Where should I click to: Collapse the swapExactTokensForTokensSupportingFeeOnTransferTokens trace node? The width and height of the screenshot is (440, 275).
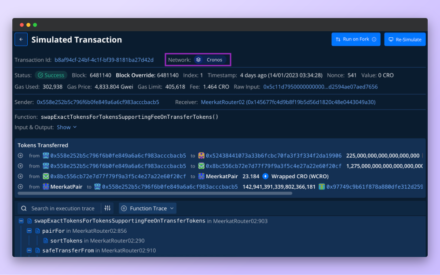[21, 221]
